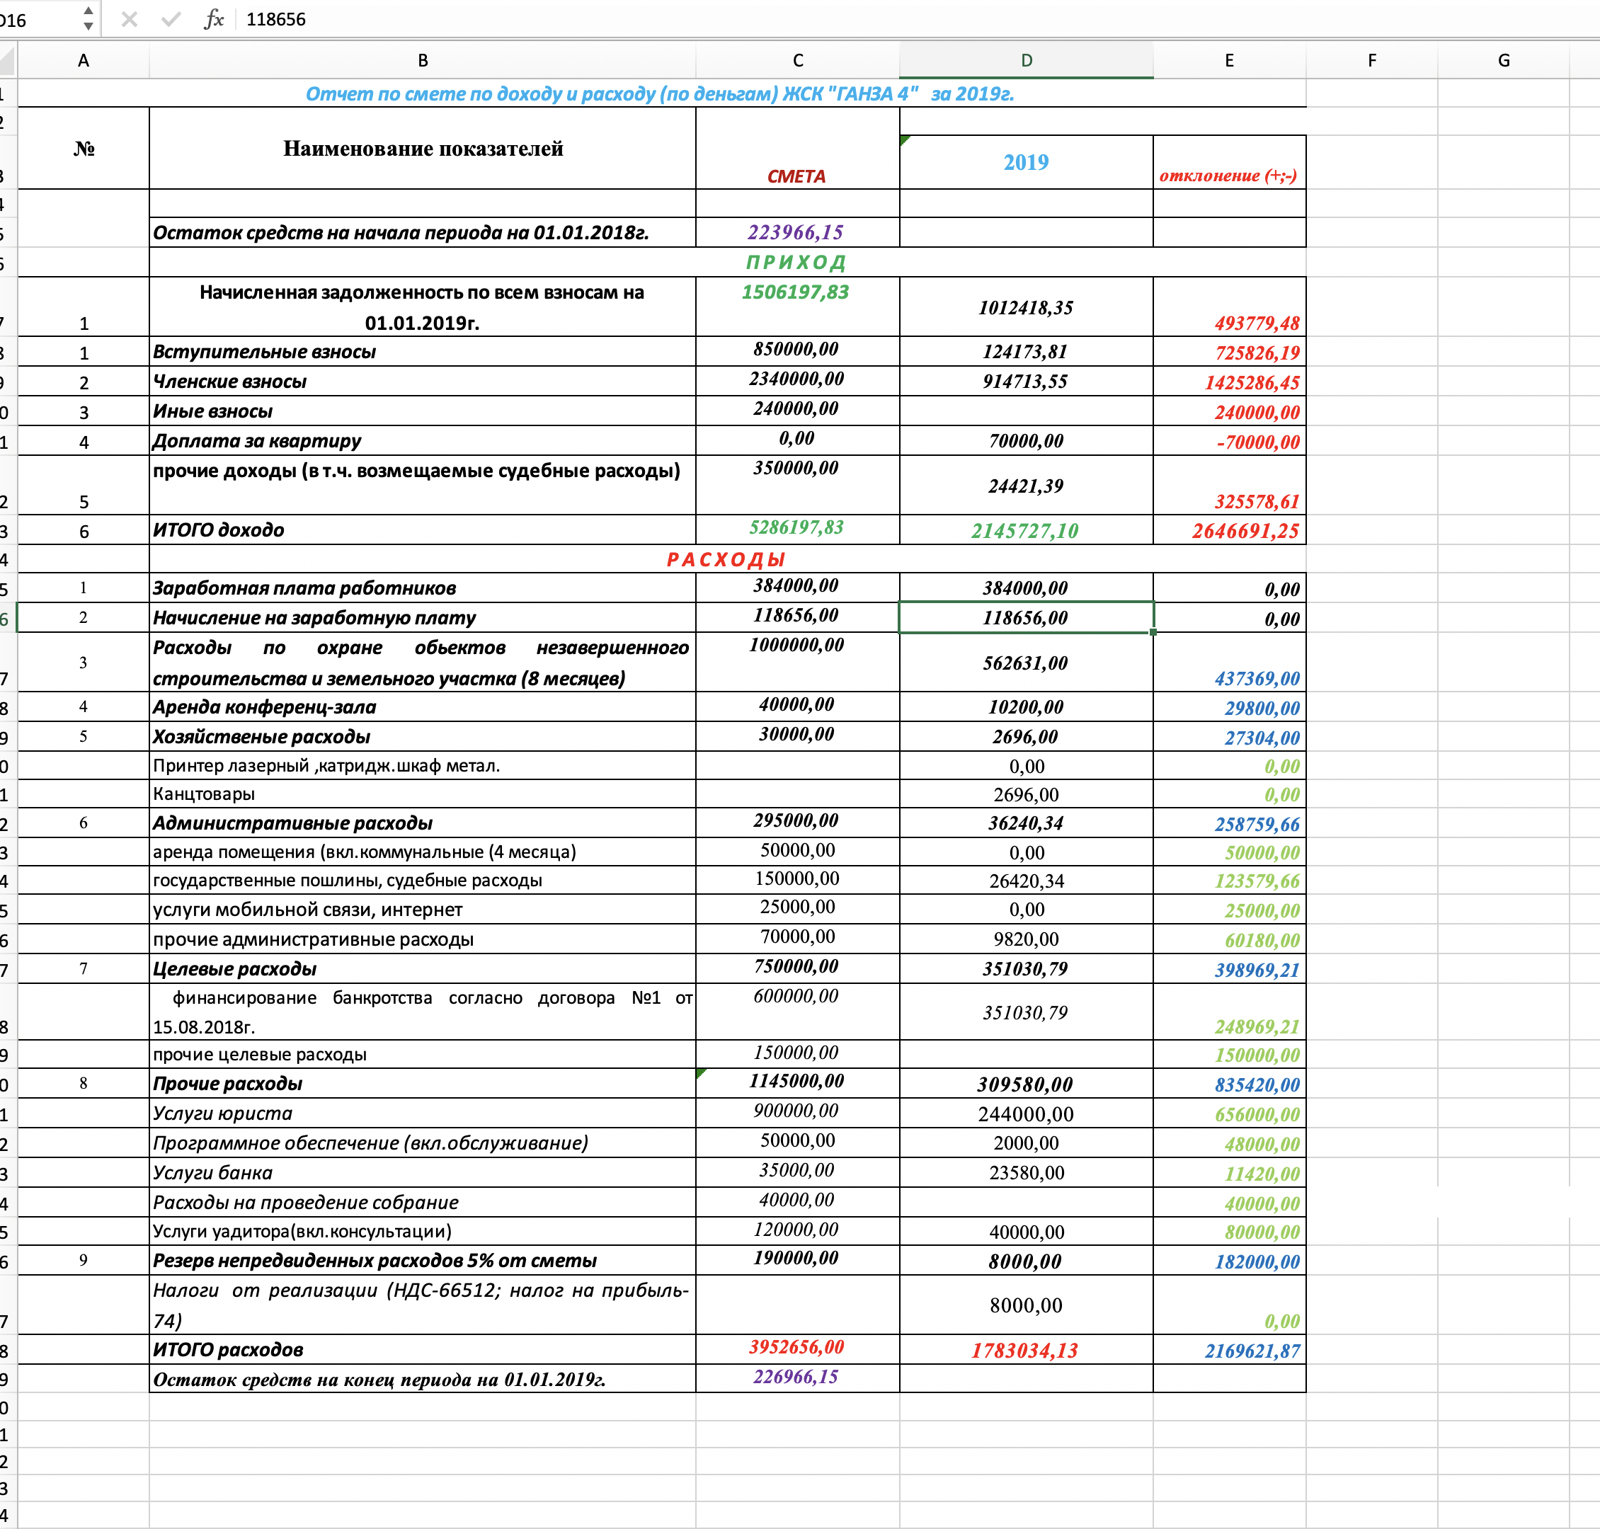Image resolution: width=1600 pixels, height=1529 pixels.
Task: Click cell 24421,39
Action: click(1026, 485)
